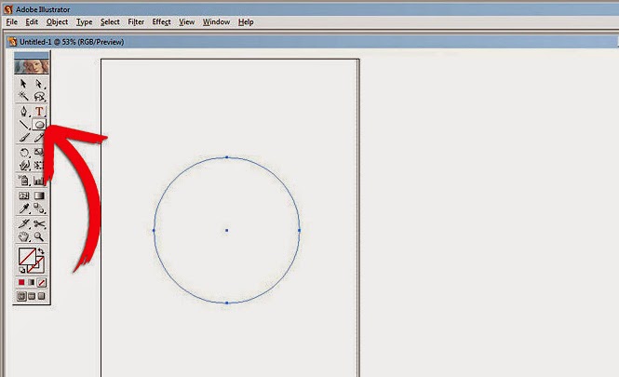Select the Free Transform tool

(x=38, y=166)
